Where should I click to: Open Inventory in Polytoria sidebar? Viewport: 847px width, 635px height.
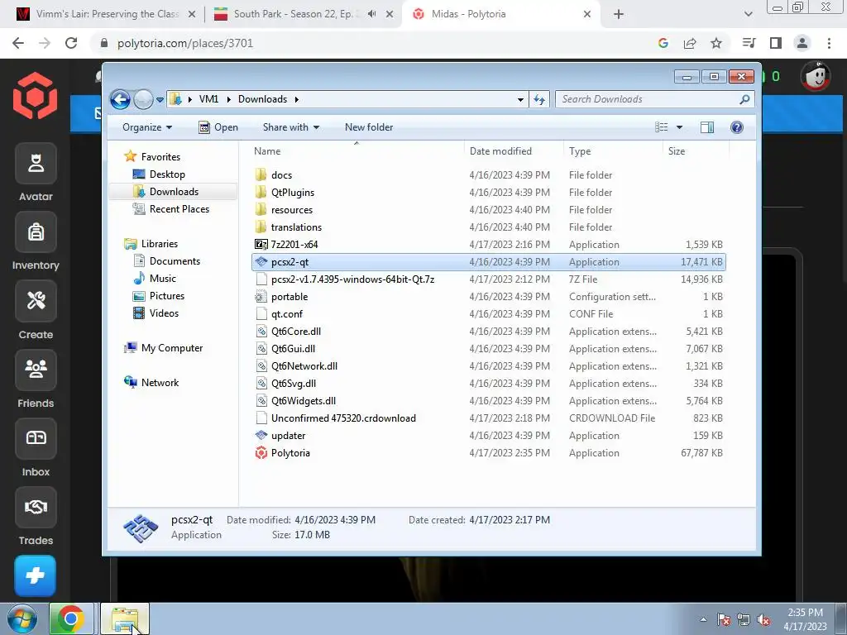pyautogui.click(x=36, y=232)
